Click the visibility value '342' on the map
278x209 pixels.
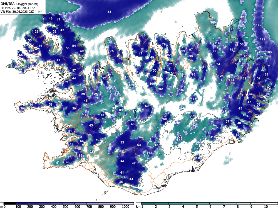pos(195,125)
